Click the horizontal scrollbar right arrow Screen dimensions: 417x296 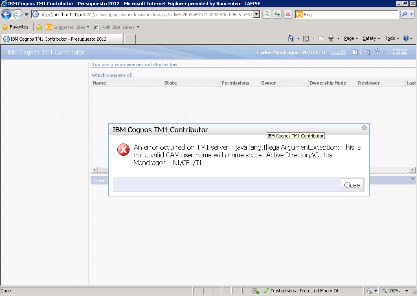(x=412, y=170)
